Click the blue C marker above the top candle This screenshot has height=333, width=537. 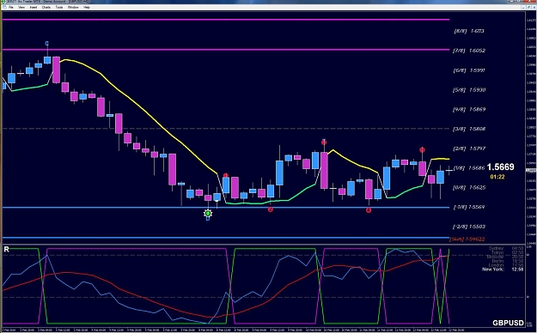(47, 44)
